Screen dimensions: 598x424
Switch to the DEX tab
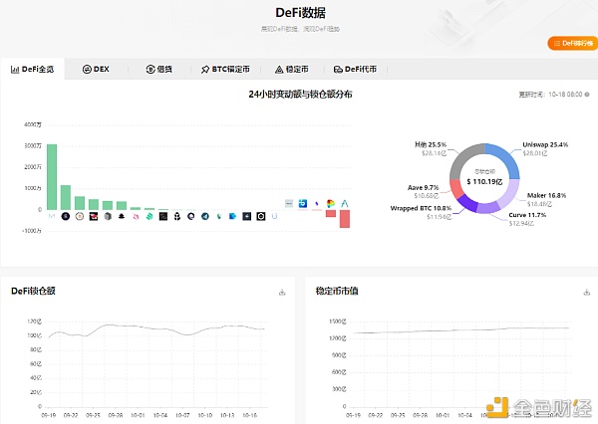96,70
